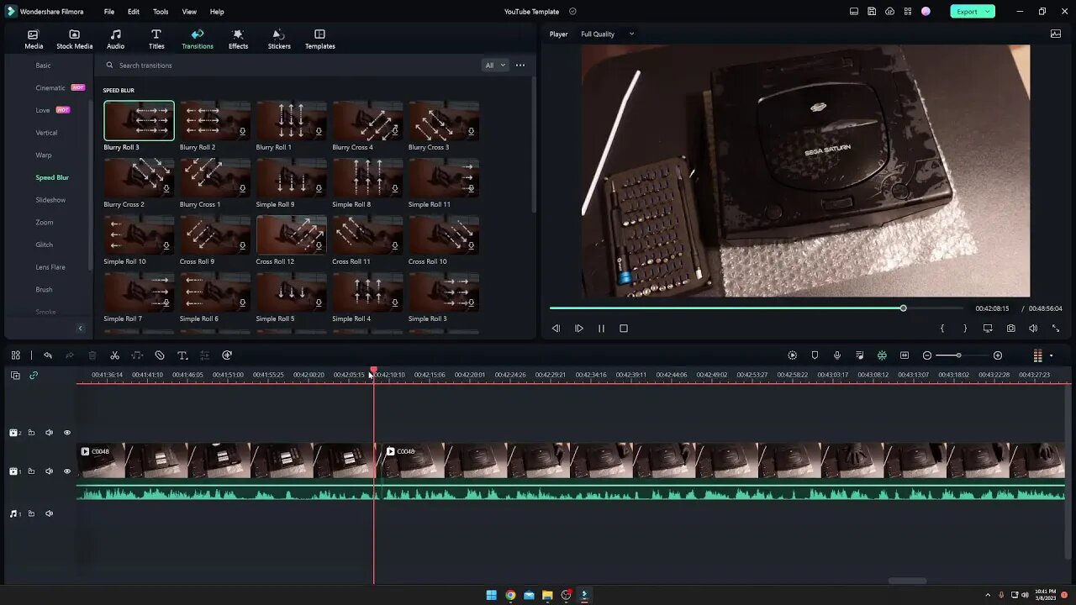Mute video track 1 audio
Image resolution: width=1076 pixels, height=605 pixels.
click(49, 471)
